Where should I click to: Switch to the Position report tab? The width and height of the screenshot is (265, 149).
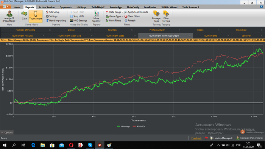[112, 30]
